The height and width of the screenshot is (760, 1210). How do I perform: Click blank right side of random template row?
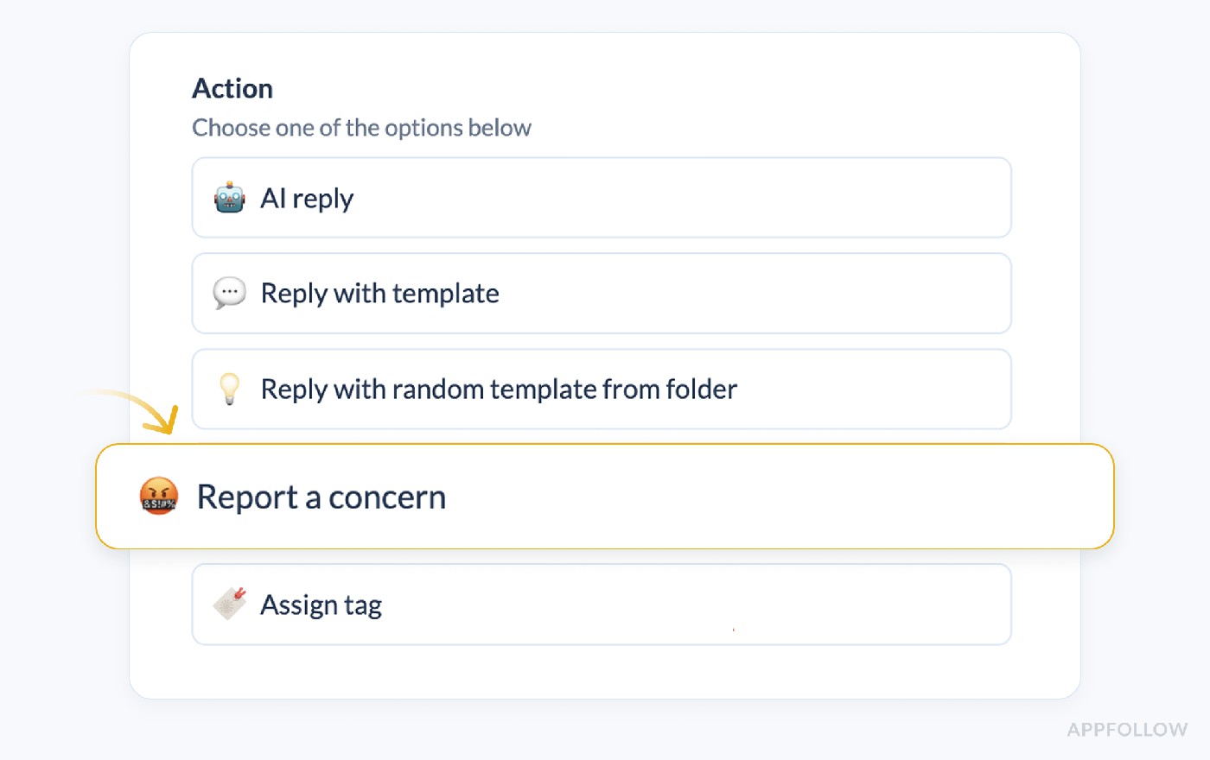873,389
